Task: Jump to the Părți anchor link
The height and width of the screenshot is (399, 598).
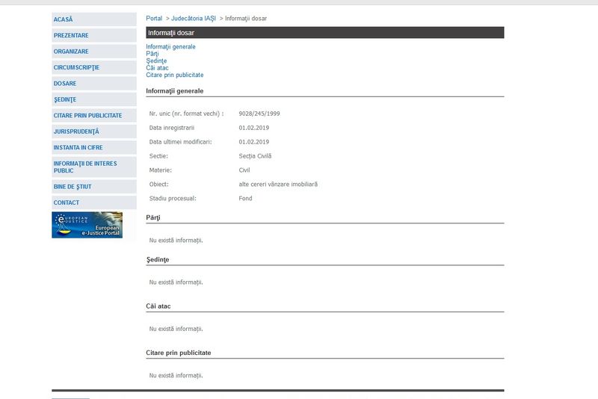Action: [x=152, y=54]
